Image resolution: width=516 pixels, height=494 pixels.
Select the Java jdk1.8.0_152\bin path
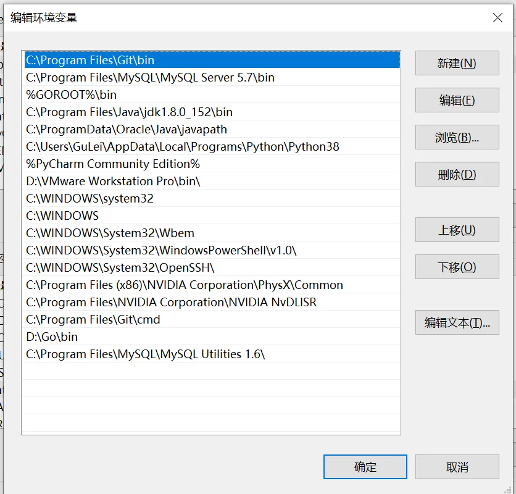[212, 112]
